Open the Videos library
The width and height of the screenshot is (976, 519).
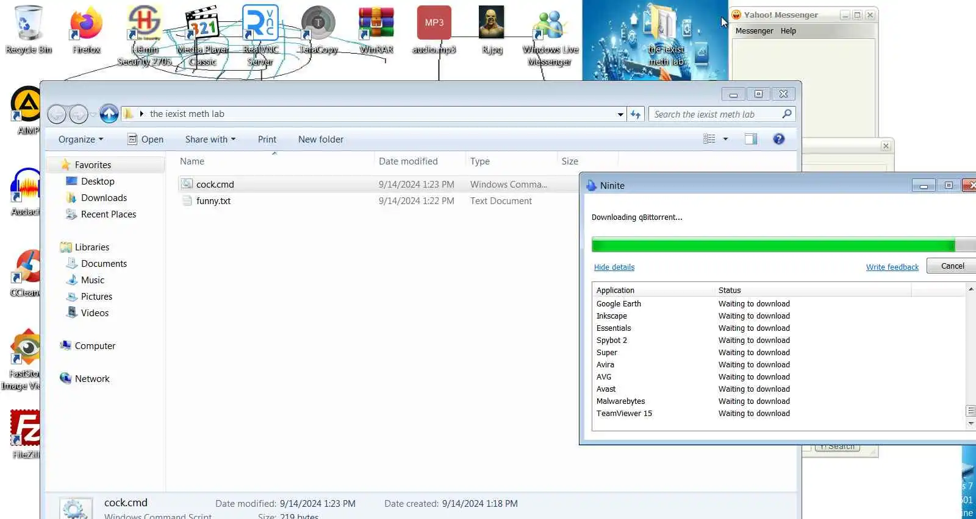(x=95, y=312)
